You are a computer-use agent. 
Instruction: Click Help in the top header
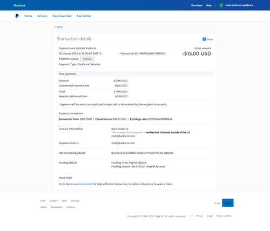(208, 5)
